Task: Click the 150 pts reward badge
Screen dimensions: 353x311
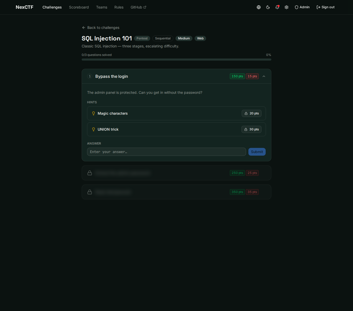Action: tap(237, 76)
